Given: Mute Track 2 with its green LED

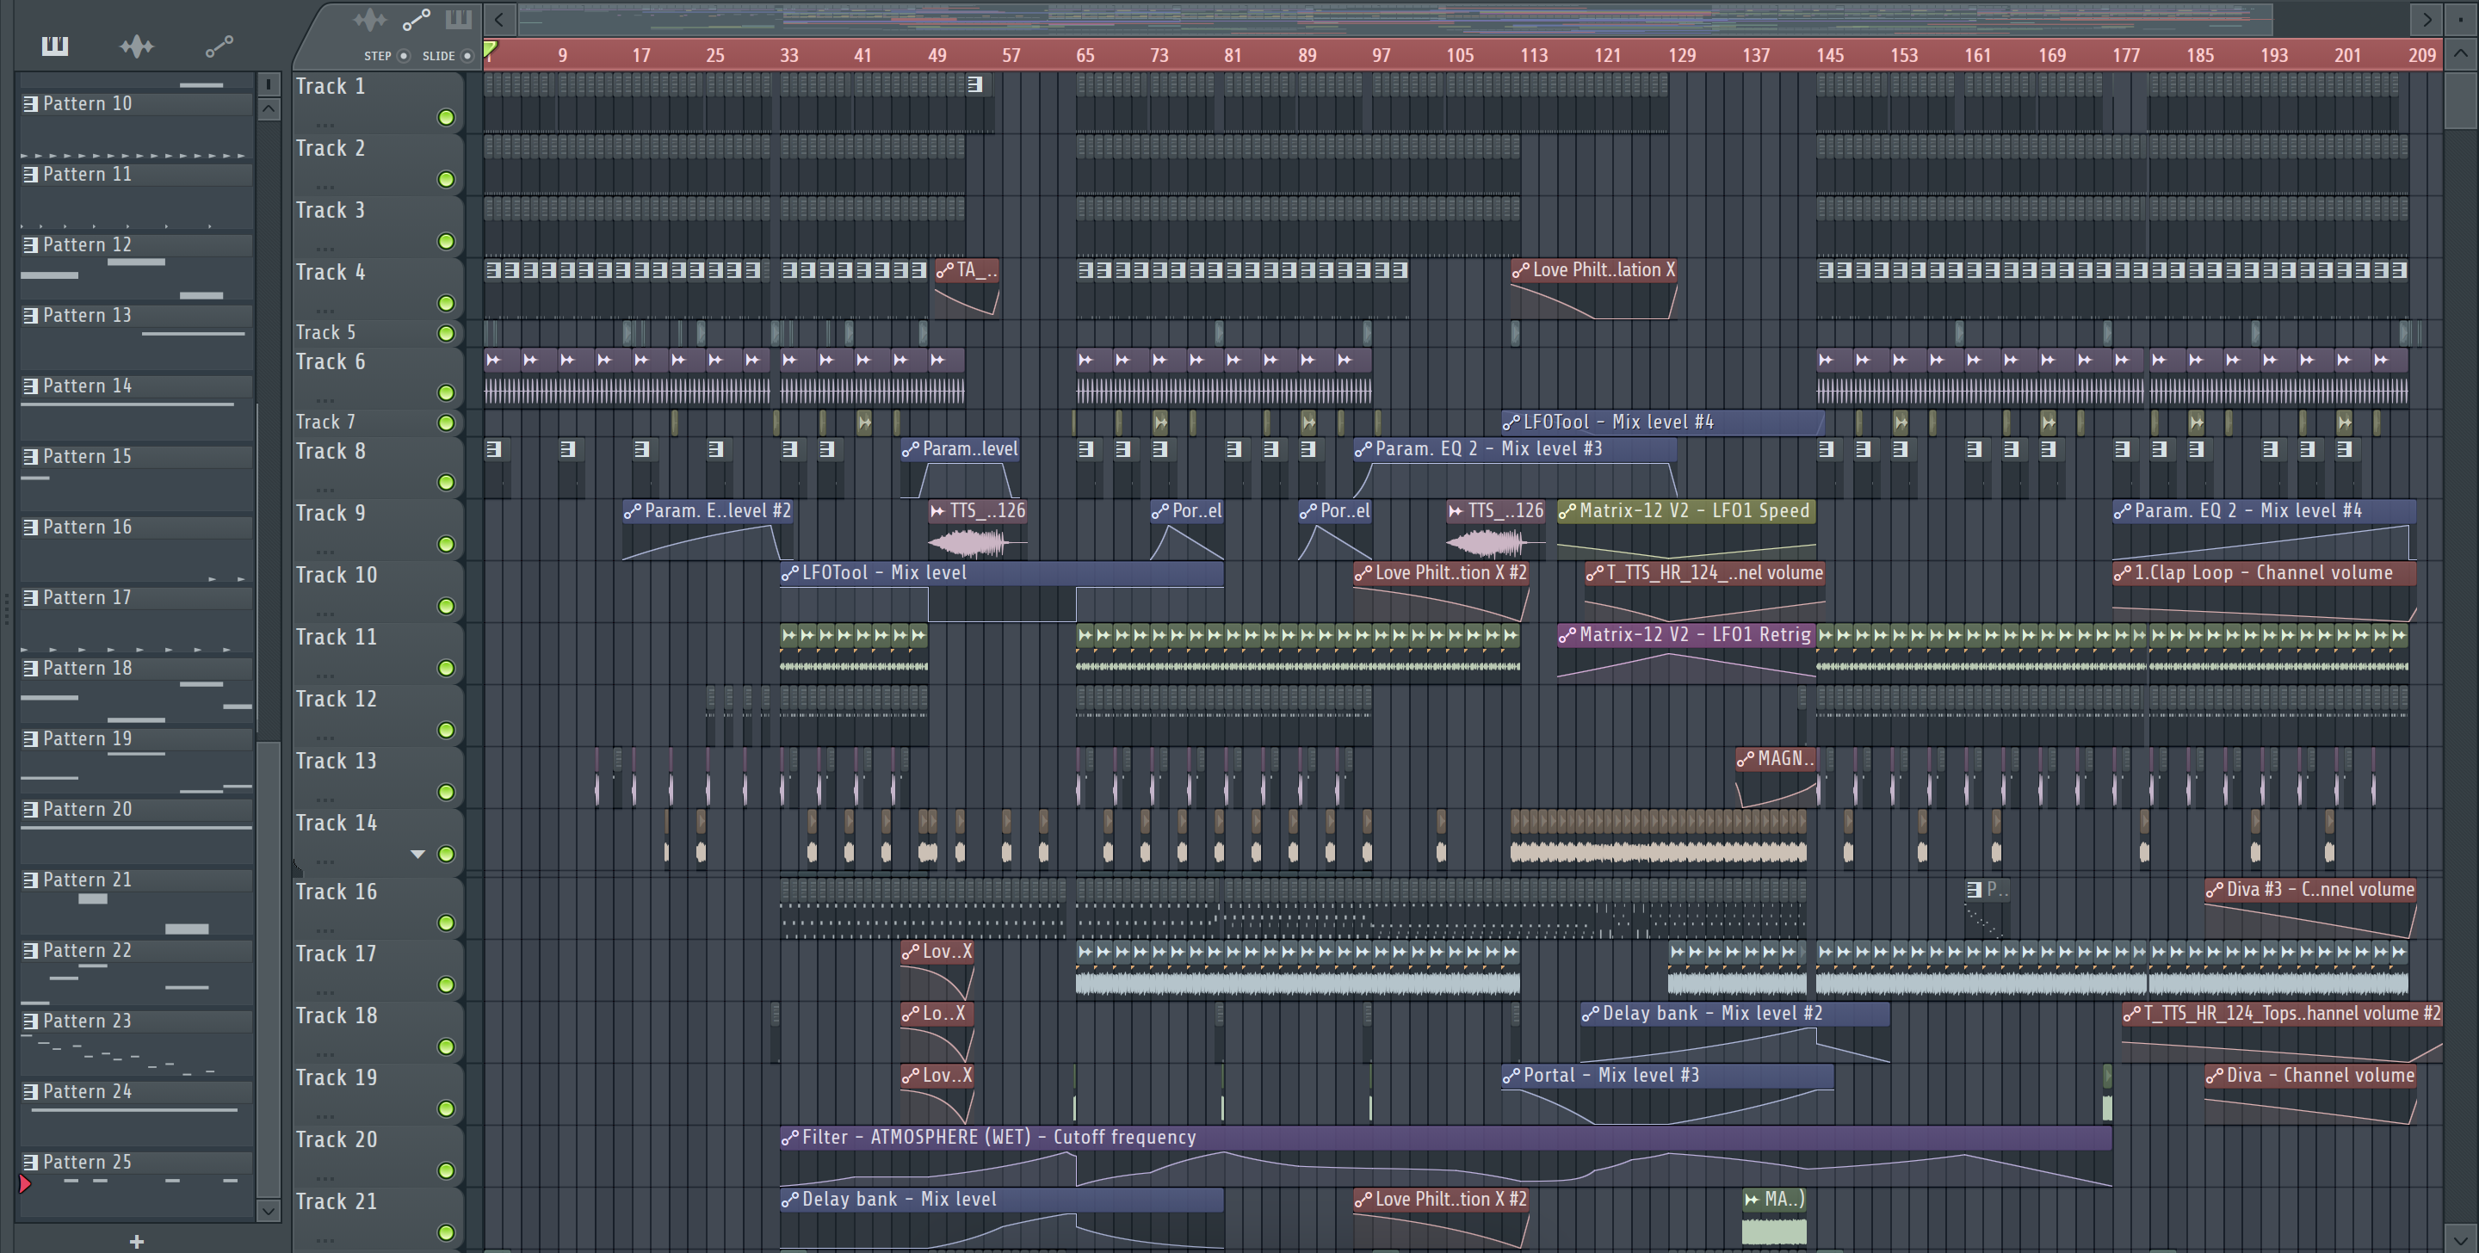Looking at the screenshot, I should click(x=447, y=179).
